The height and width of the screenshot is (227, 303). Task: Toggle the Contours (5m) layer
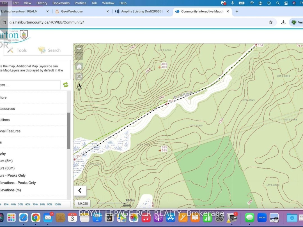6,161
